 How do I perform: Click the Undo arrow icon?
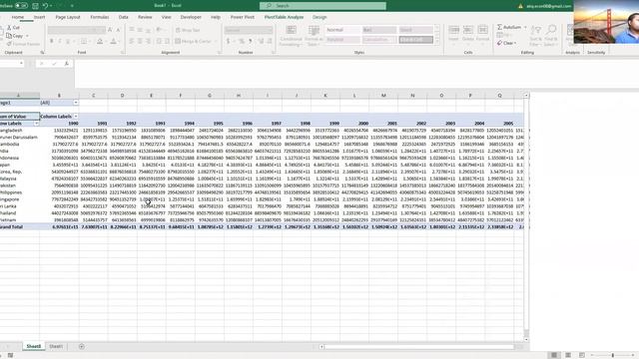(45, 6)
